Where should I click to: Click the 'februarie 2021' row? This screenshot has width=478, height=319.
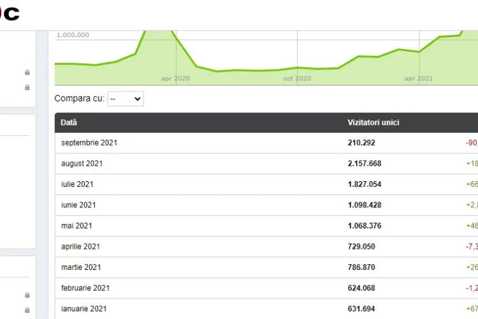tap(85, 288)
